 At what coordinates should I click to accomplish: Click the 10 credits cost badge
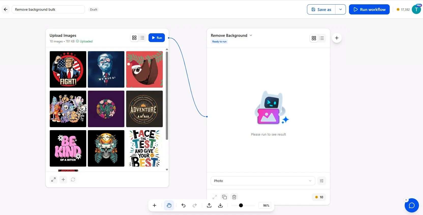[319, 197]
